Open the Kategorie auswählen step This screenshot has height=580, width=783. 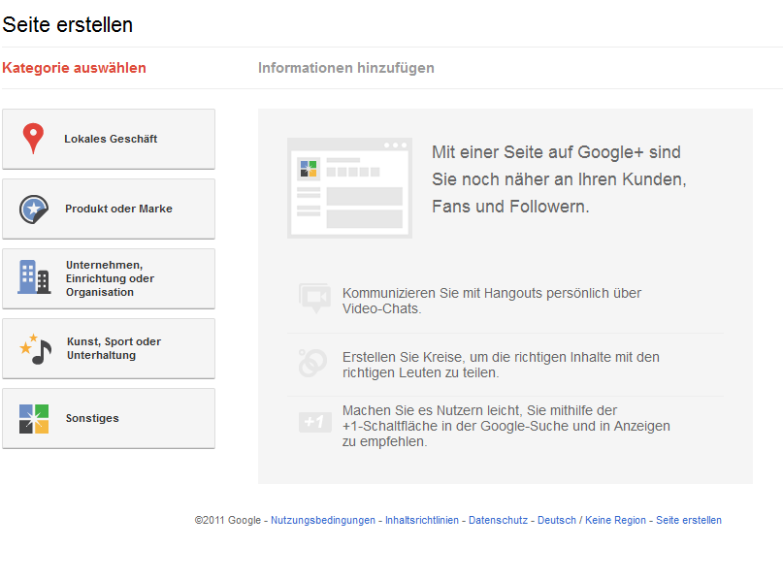click(74, 68)
